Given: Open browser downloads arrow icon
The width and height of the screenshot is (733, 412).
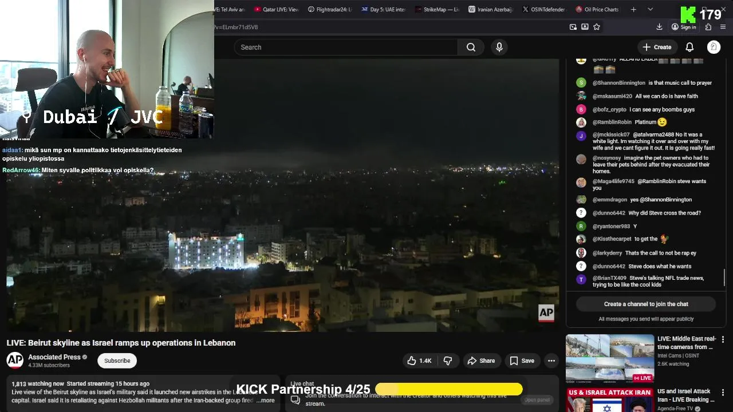Looking at the screenshot, I should pyautogui.click(x=659, y=27).
